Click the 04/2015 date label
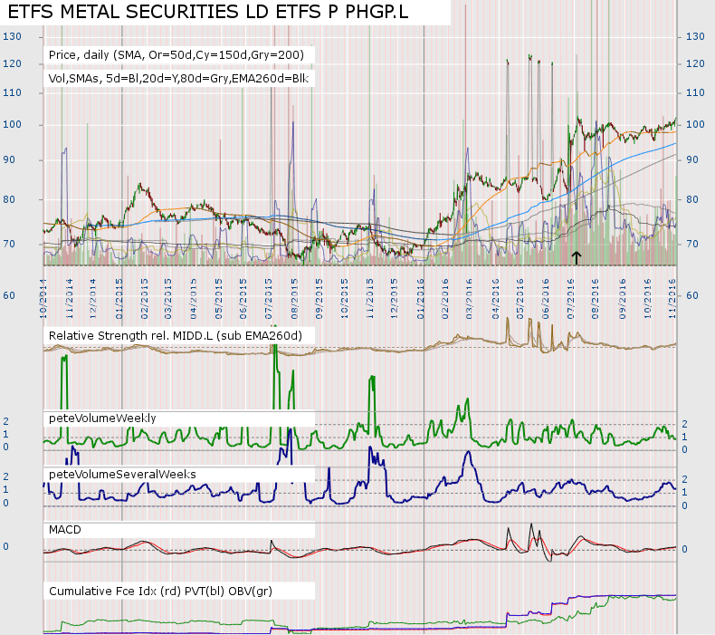This screenshot has width=715, height=635. (194, 299)
